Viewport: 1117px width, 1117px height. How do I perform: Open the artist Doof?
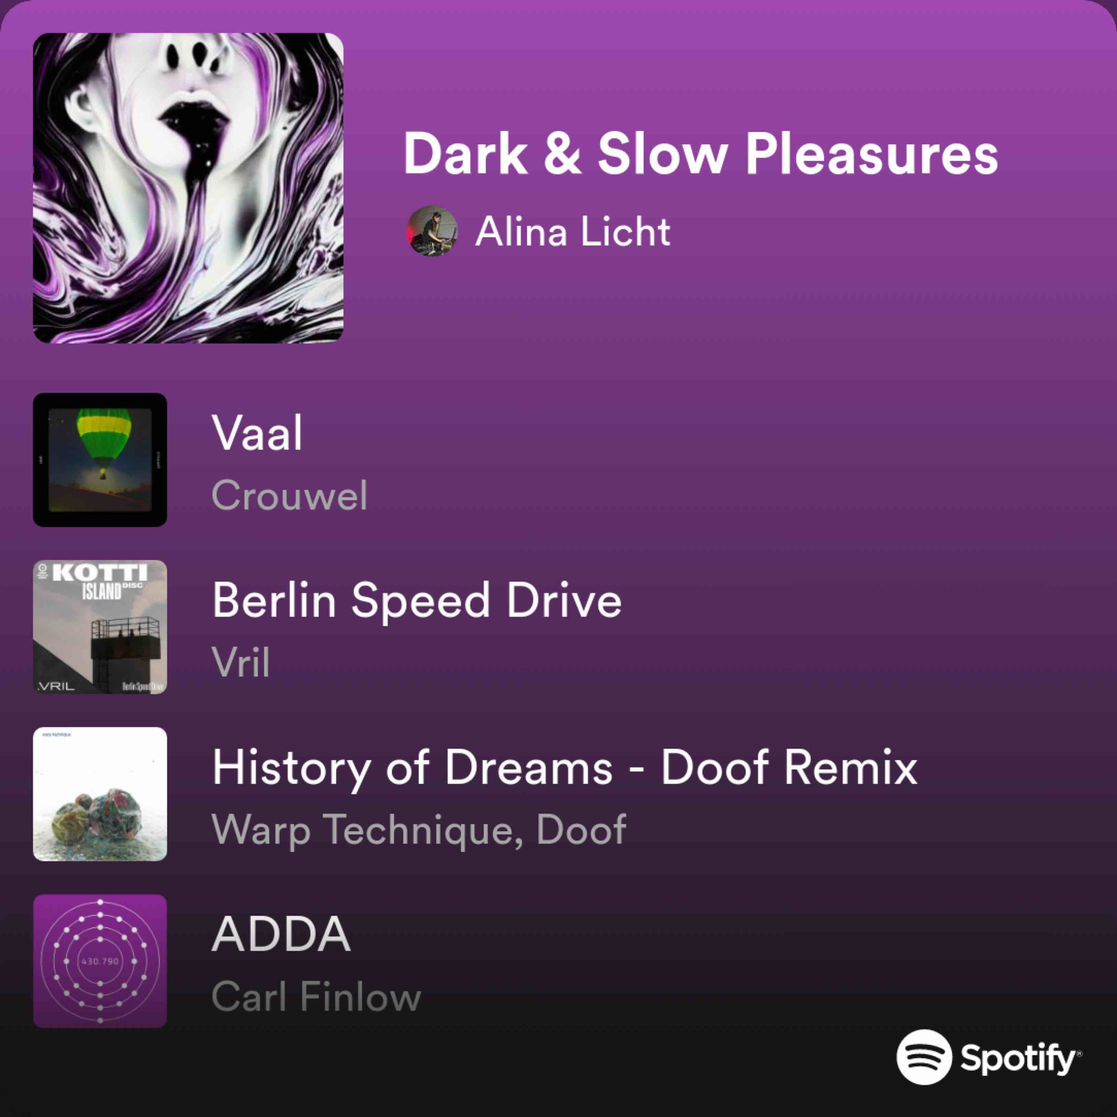point(581,829)
